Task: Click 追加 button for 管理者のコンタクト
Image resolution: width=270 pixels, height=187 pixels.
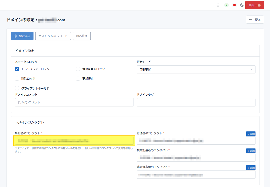Action: pyautogui.click(x=251, y=134)
